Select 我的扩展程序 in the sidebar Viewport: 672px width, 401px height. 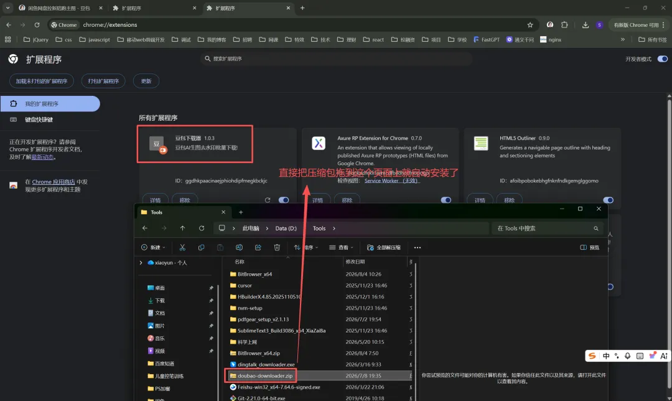[50, 104]
